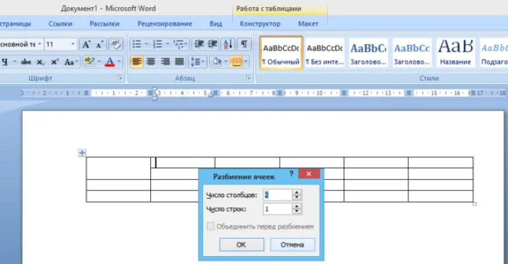
Task: Open the Шрифт dialog launcher
Action: 120,77
